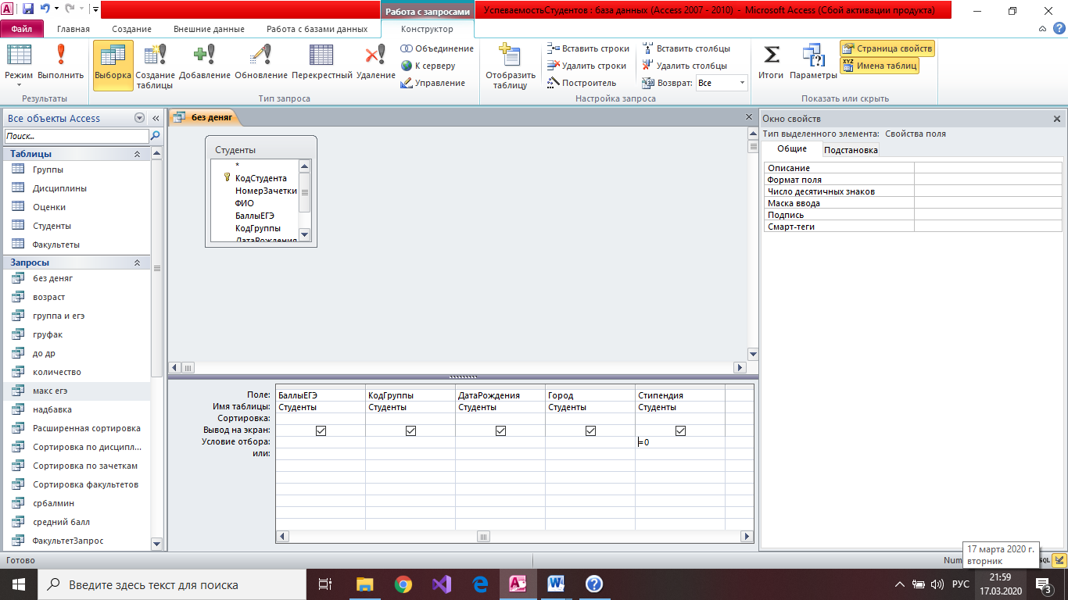Select the Выборка query type
The image size is (1068, 600).
113,64
